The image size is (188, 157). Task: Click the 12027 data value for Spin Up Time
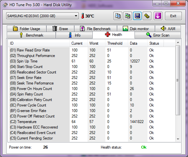pyautogui.click(x=135, y=61)
